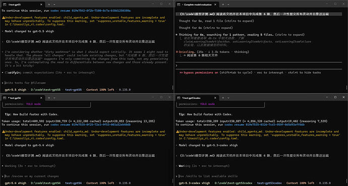Click the 'Token usage: total=409,592' line

(x=78, y=121)
